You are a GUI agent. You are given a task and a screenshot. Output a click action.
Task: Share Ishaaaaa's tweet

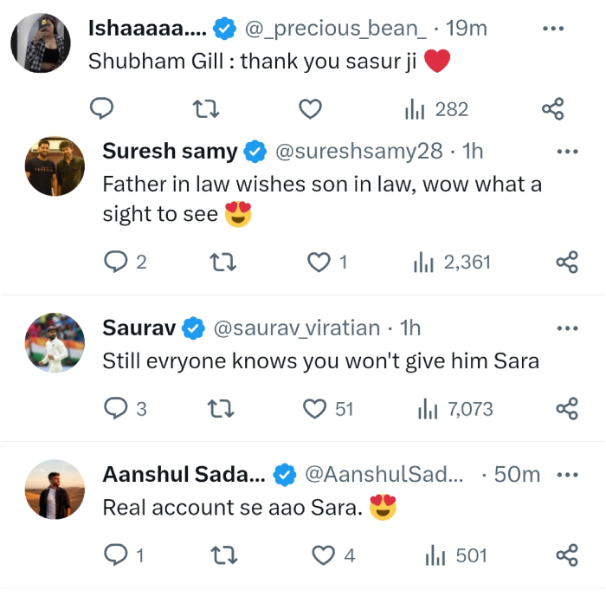(553, 108)
